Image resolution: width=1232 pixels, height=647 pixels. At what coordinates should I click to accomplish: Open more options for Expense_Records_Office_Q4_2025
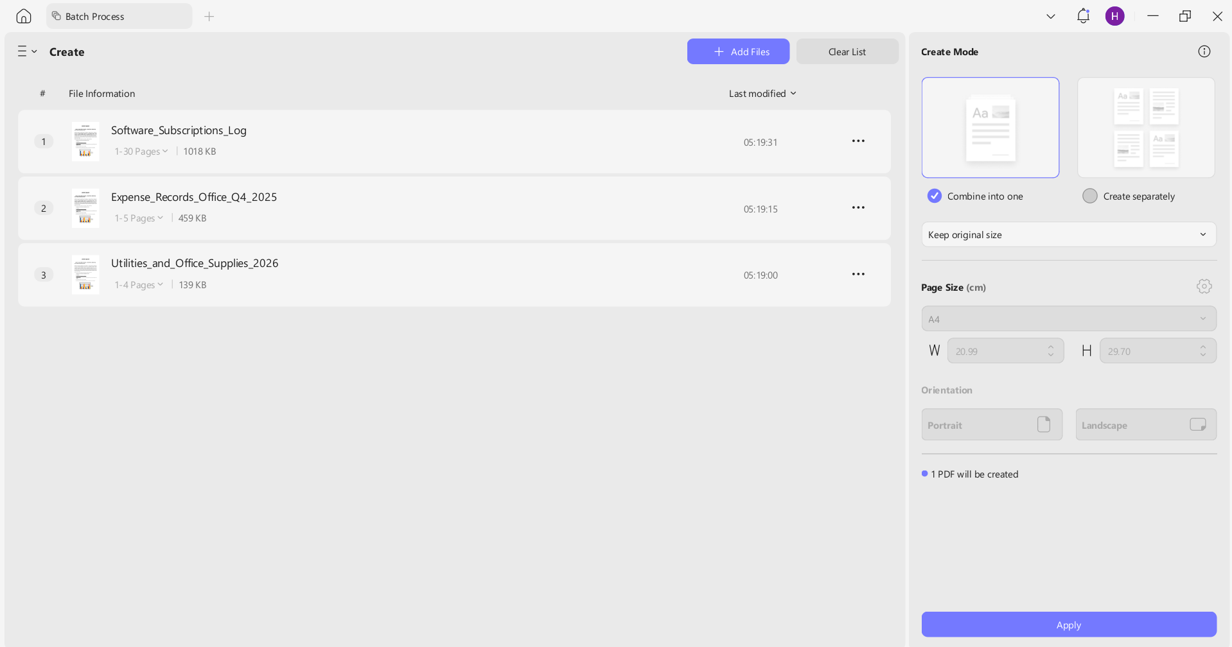tap(858, 208)
